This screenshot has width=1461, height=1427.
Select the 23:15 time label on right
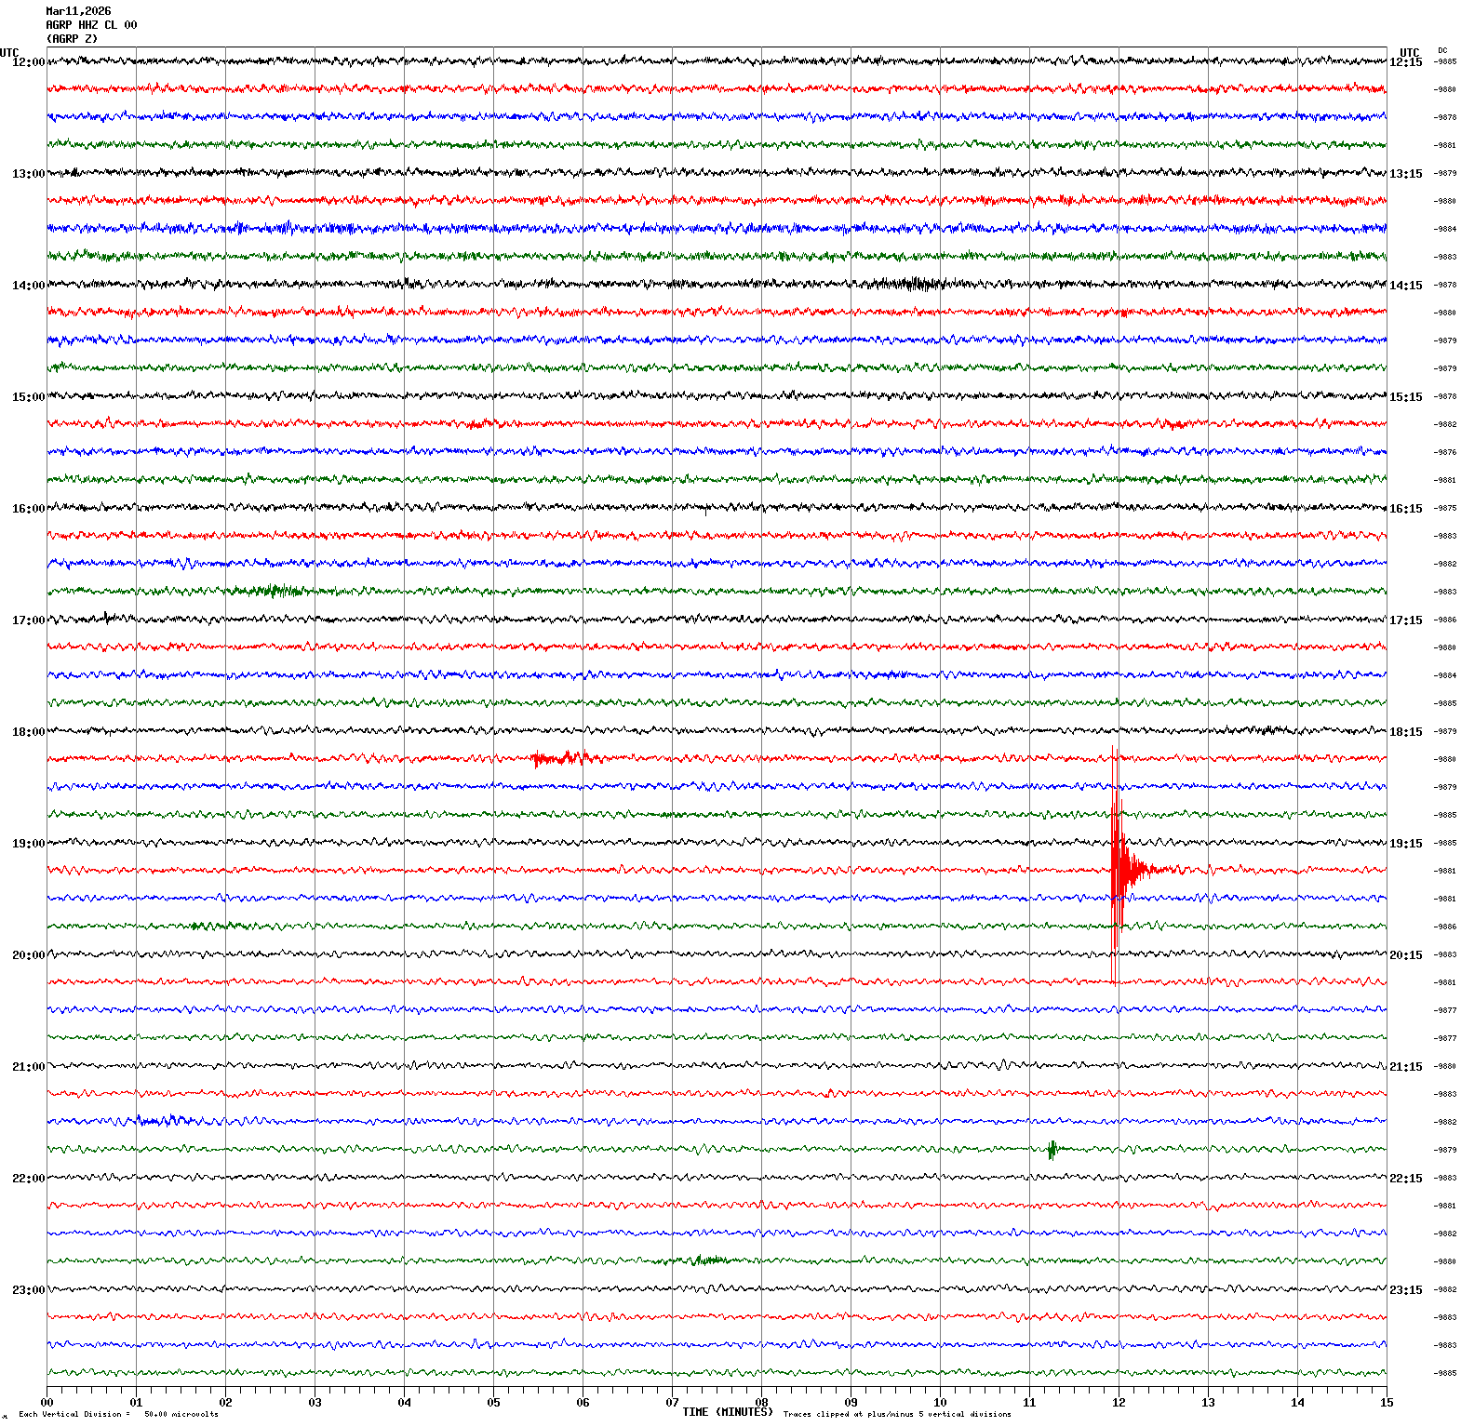[x=1405, y=1290]
